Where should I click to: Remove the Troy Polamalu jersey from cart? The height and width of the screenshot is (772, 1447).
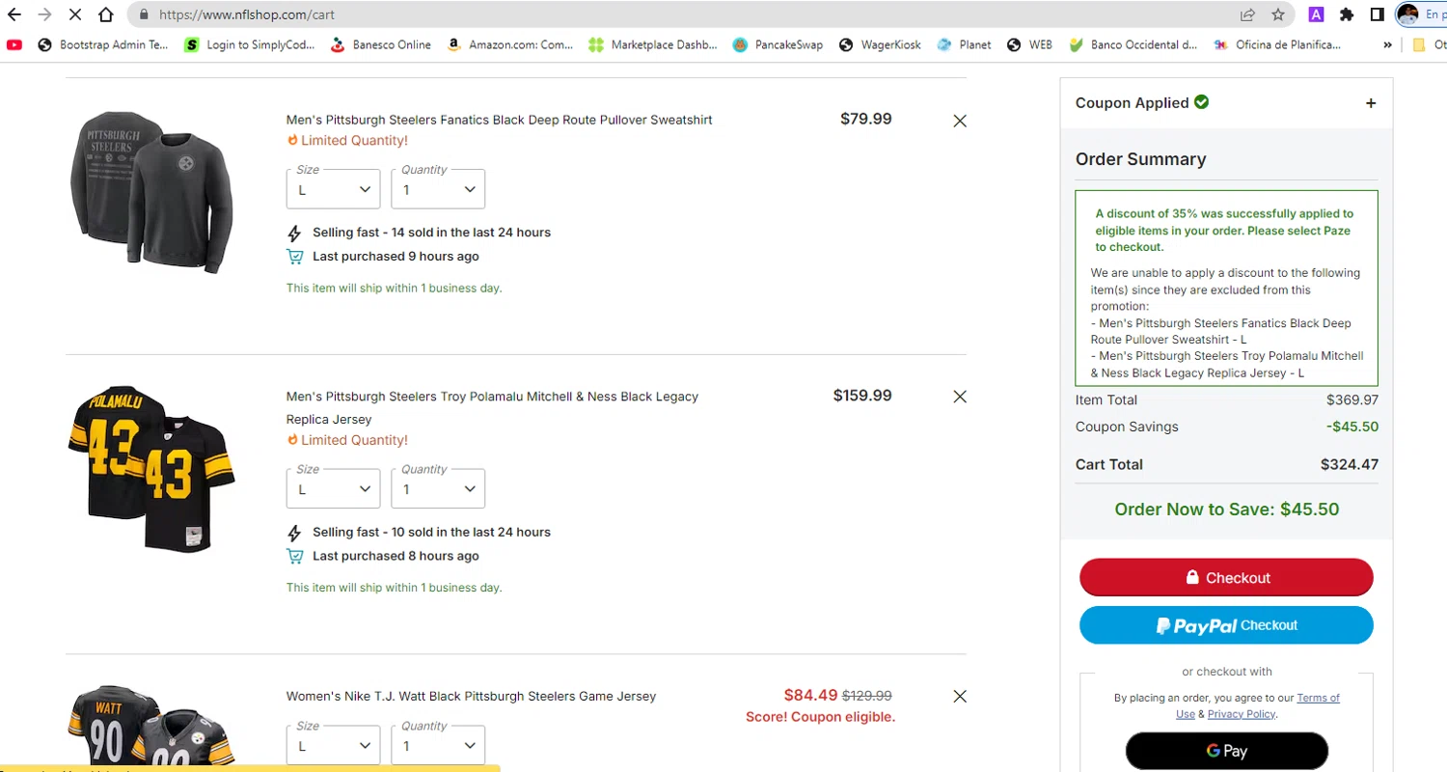960,397
